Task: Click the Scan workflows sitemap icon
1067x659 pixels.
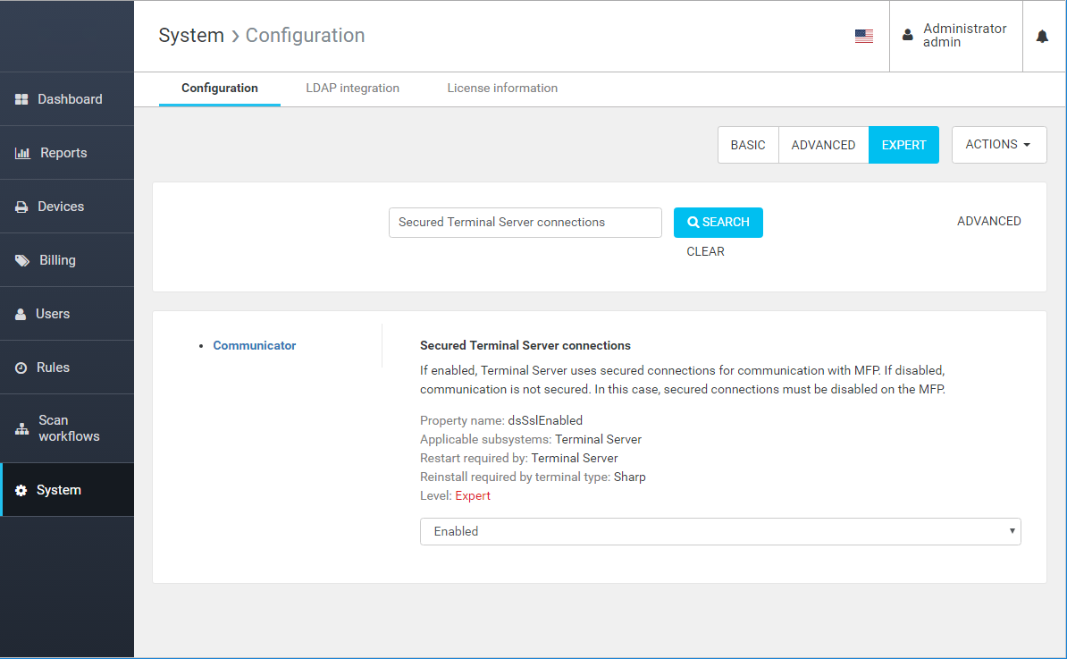Action: pyautogui.click(x=22, y=428)
